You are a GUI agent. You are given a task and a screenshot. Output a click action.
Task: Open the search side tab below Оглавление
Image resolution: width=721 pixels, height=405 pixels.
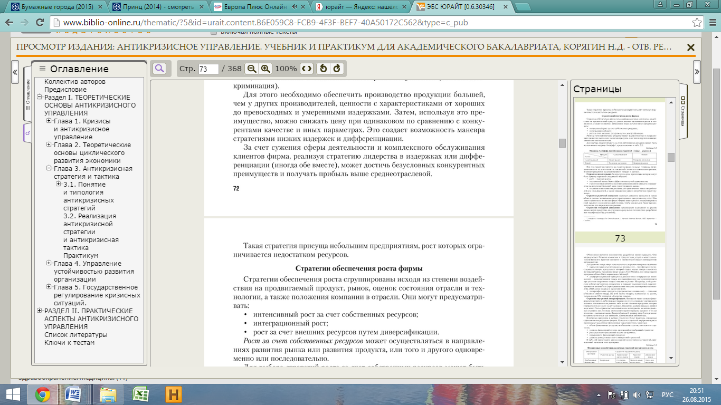(x=28, y=133)
